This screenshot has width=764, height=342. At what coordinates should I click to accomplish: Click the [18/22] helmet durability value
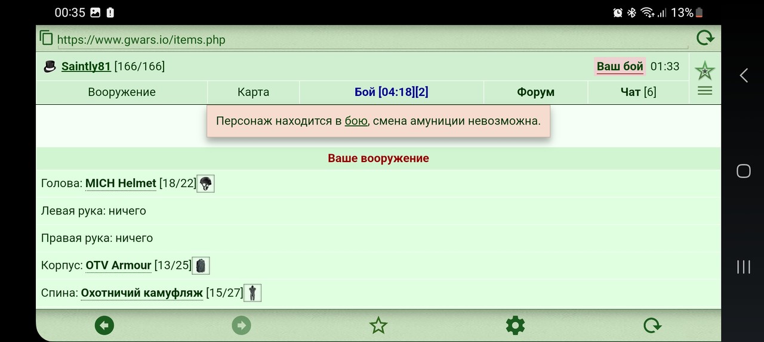(x=177, y=184)
